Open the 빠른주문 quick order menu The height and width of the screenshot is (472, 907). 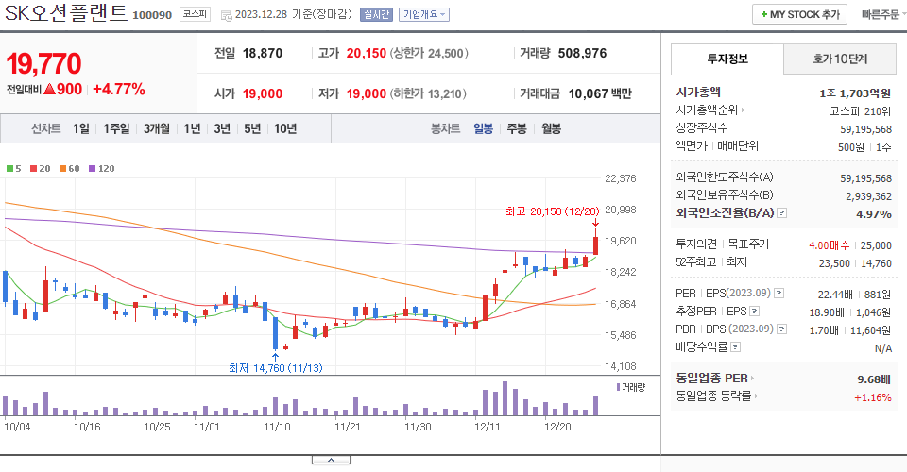(882, 14)
